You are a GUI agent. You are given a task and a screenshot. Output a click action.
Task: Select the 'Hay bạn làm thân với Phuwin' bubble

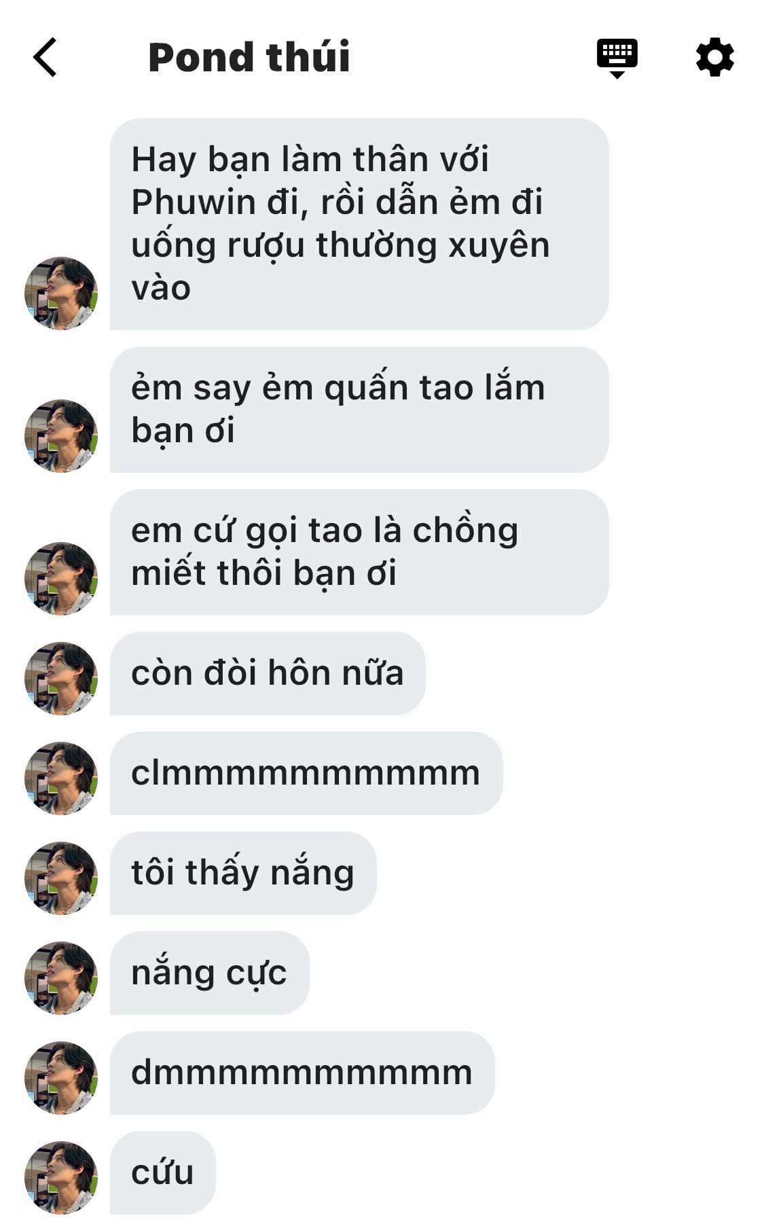tap(359, 224)
